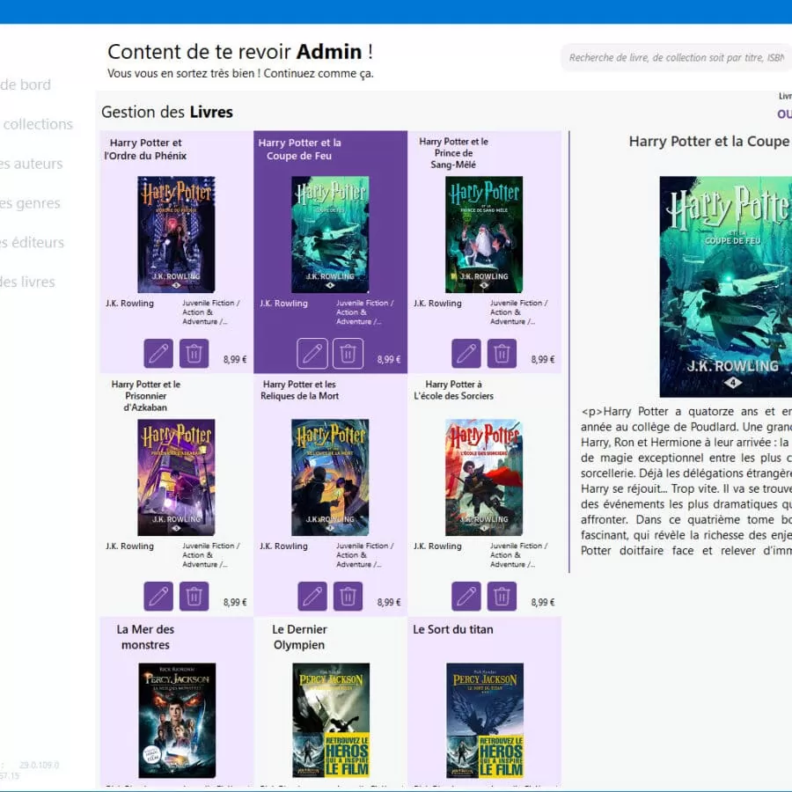The height and width of the screenshot is (792, 792).
Task: Click card title 'Harry Potter et la Coupe de Feu'
Action: pyautogui.click(x=299, y=149)
